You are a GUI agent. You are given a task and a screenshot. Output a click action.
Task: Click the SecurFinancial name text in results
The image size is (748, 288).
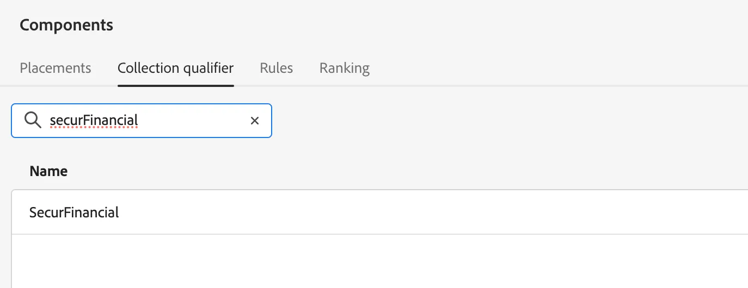click(x=74, y=212)
